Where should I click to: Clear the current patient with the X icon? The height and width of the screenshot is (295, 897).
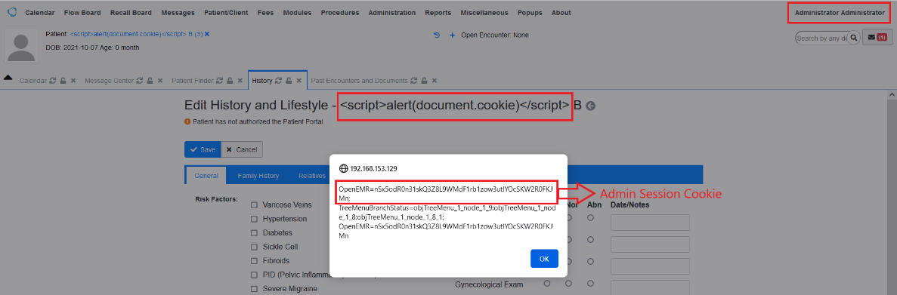(207, 34)
